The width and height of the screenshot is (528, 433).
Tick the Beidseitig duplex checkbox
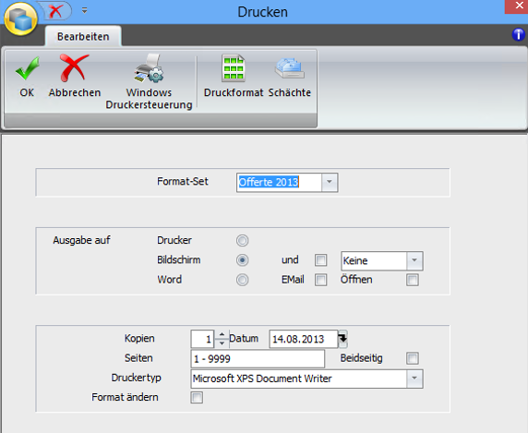[x=413, y=358]
